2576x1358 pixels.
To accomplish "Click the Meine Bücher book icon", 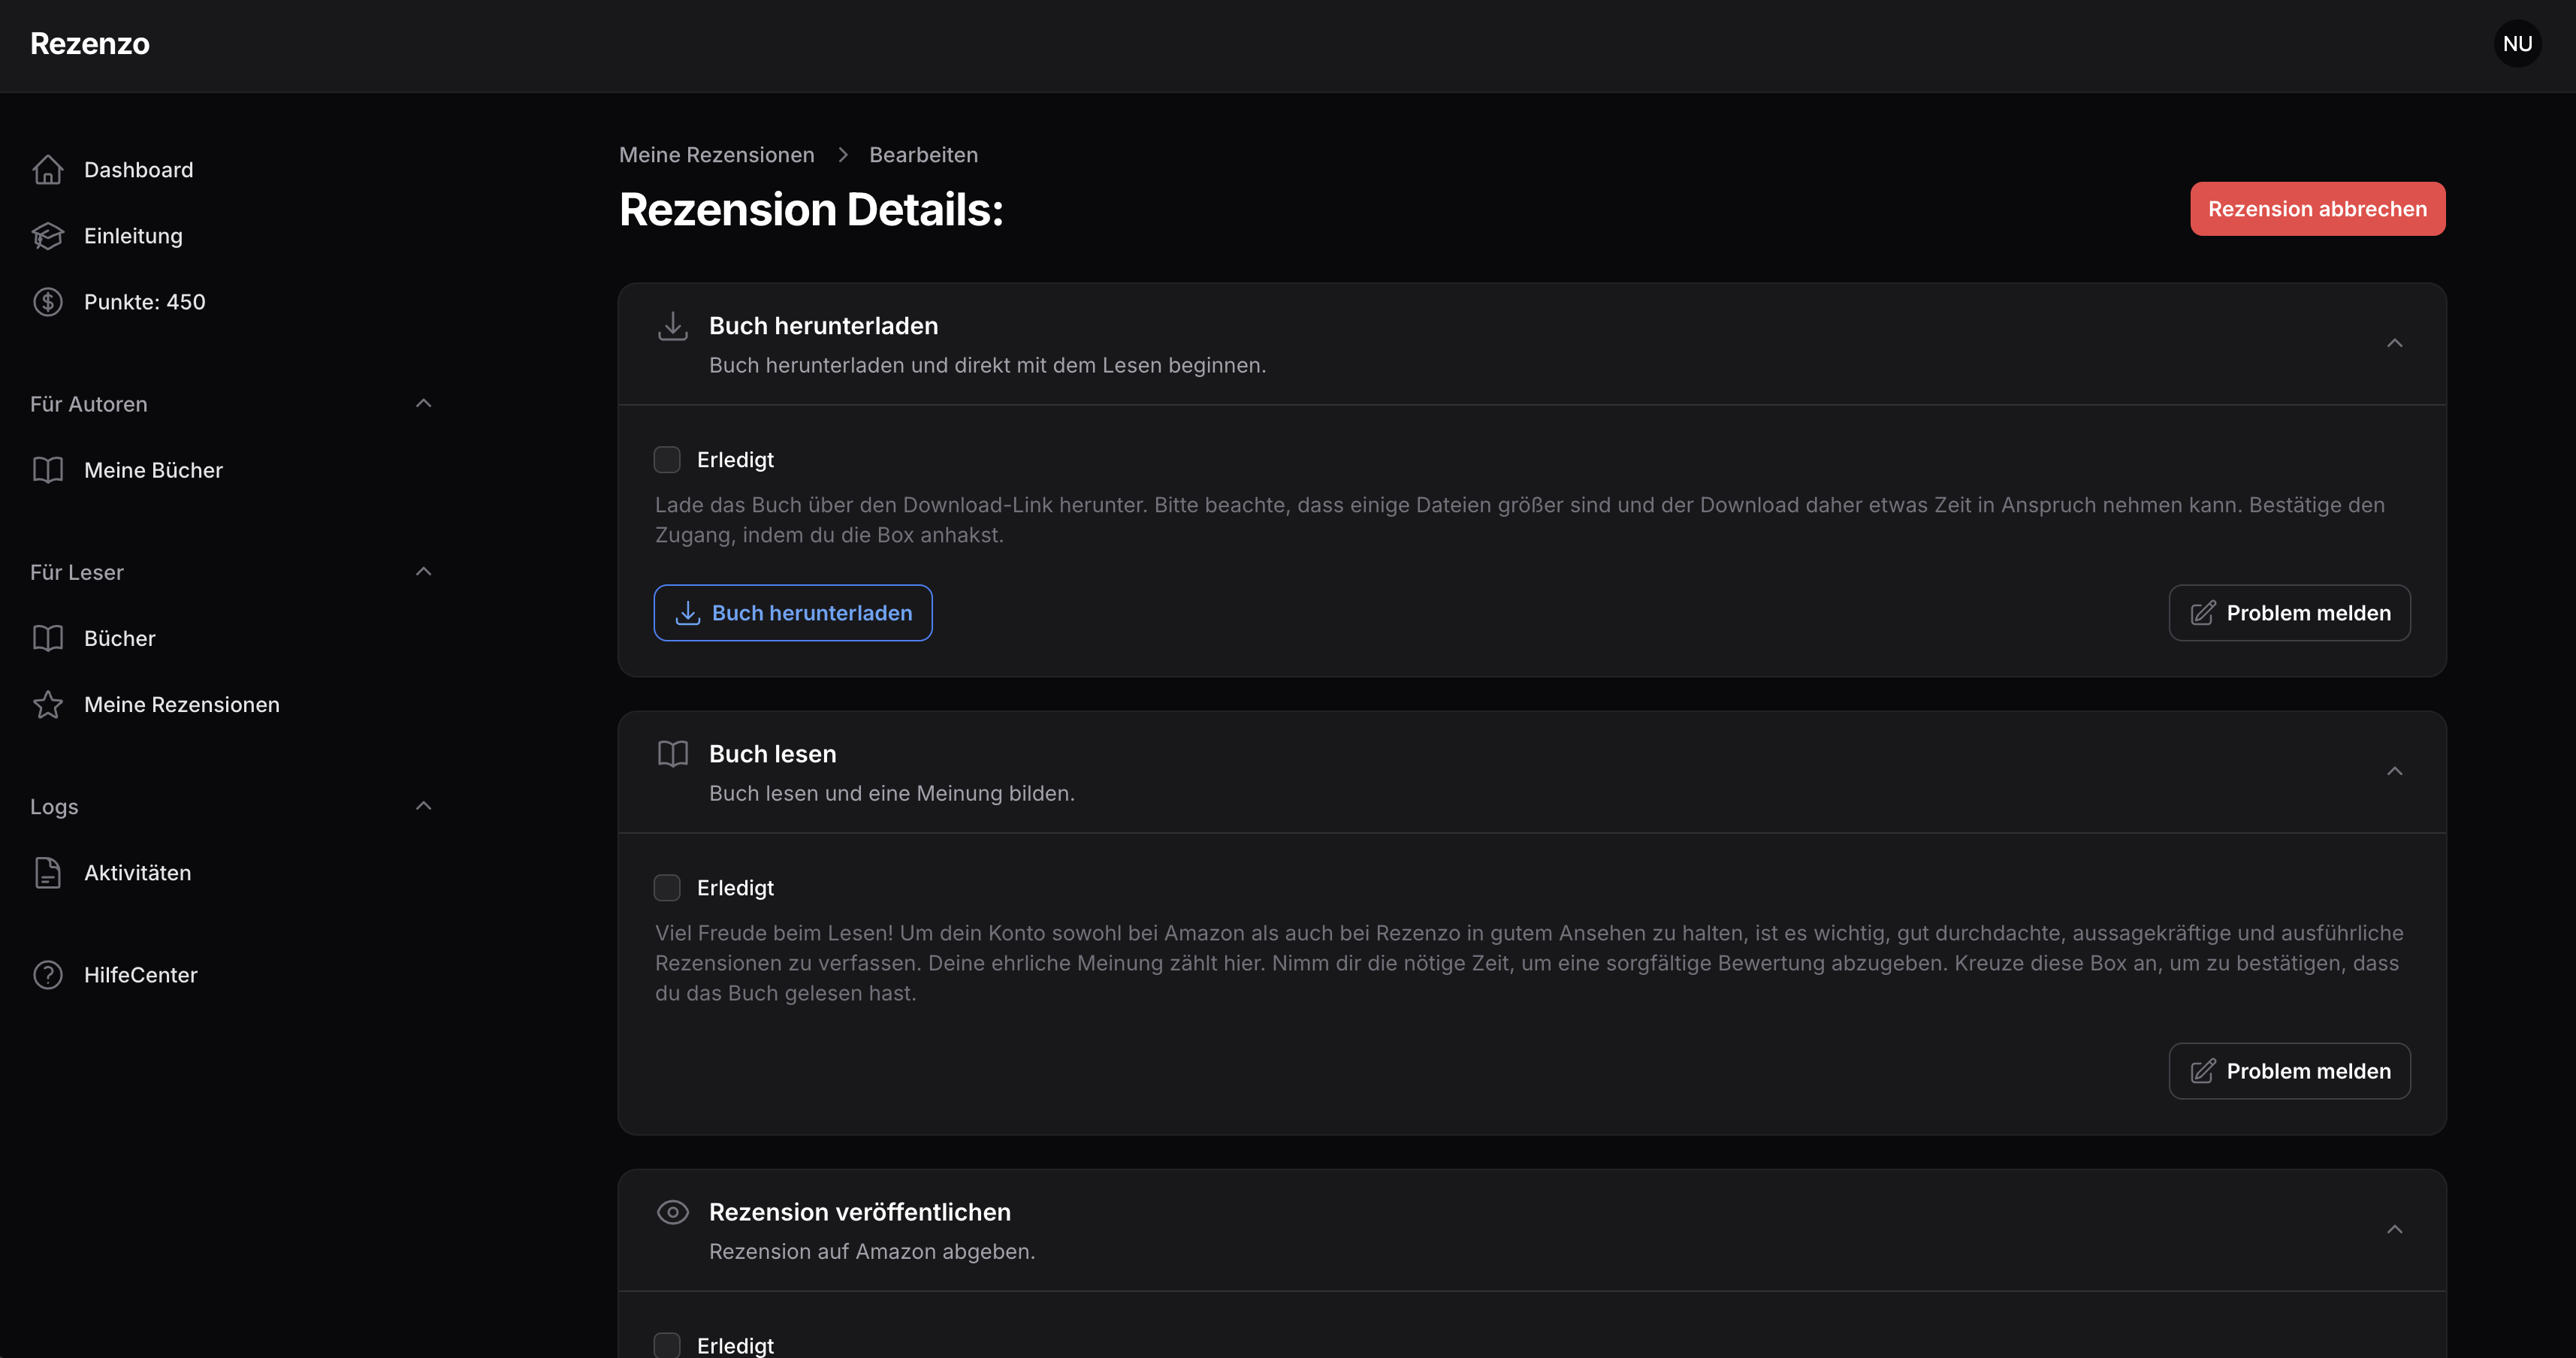I will [x=48, y=470].
